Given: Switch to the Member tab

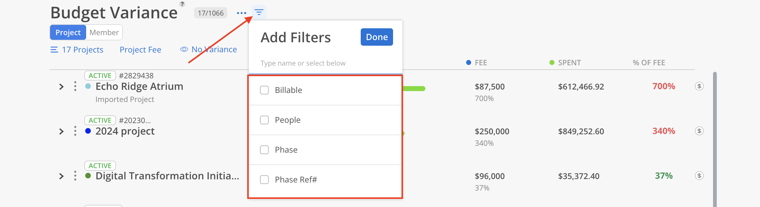Looking at the screenshot, I should [x=104, y=32].
